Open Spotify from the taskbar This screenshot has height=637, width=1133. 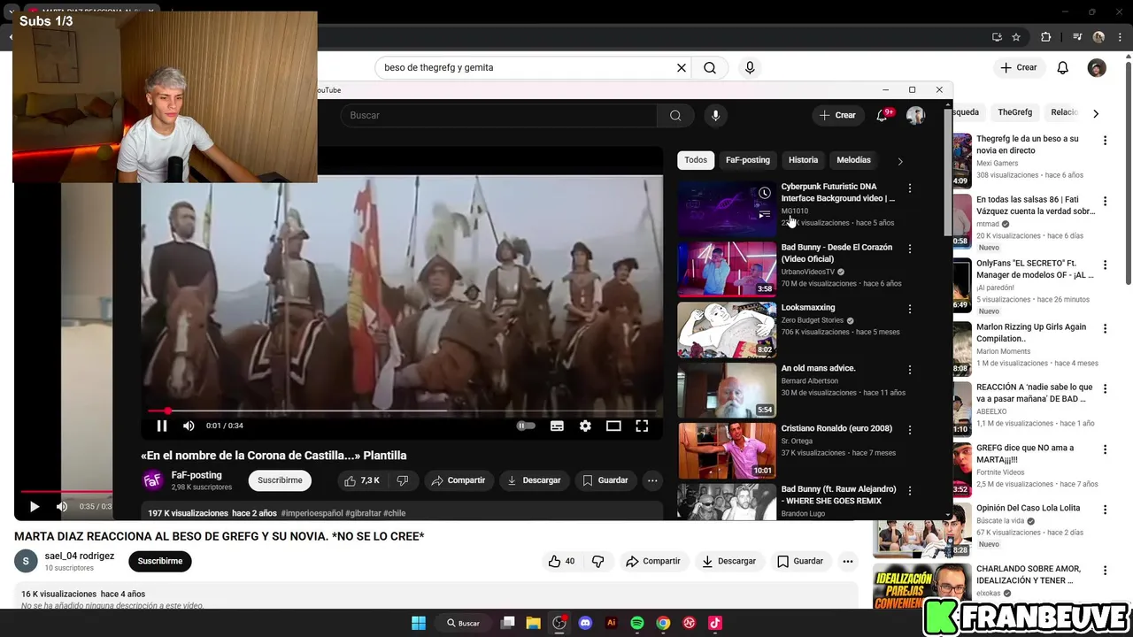tap(637, 623)
